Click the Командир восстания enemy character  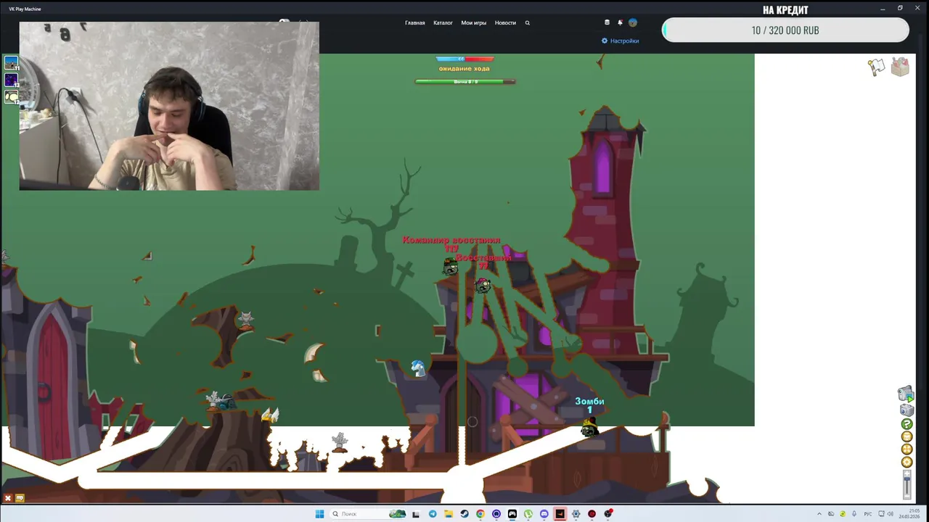point(451,267)
